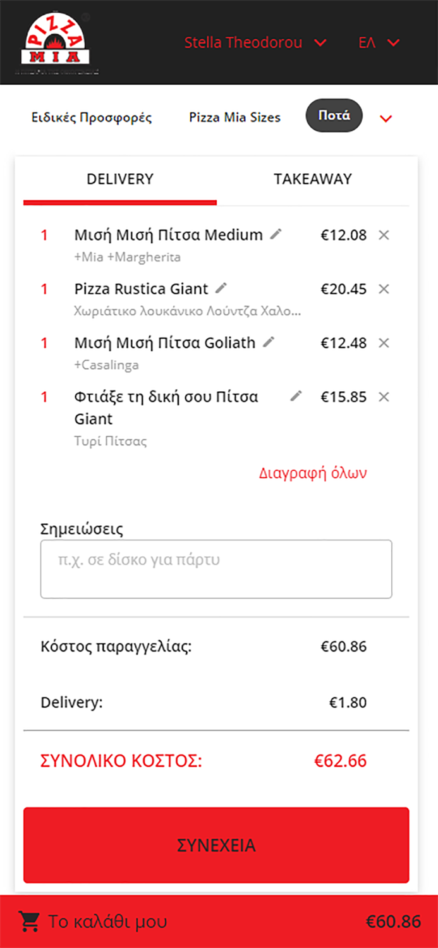Select the Pizza Mia Sizes category

[x=234, y=118]
